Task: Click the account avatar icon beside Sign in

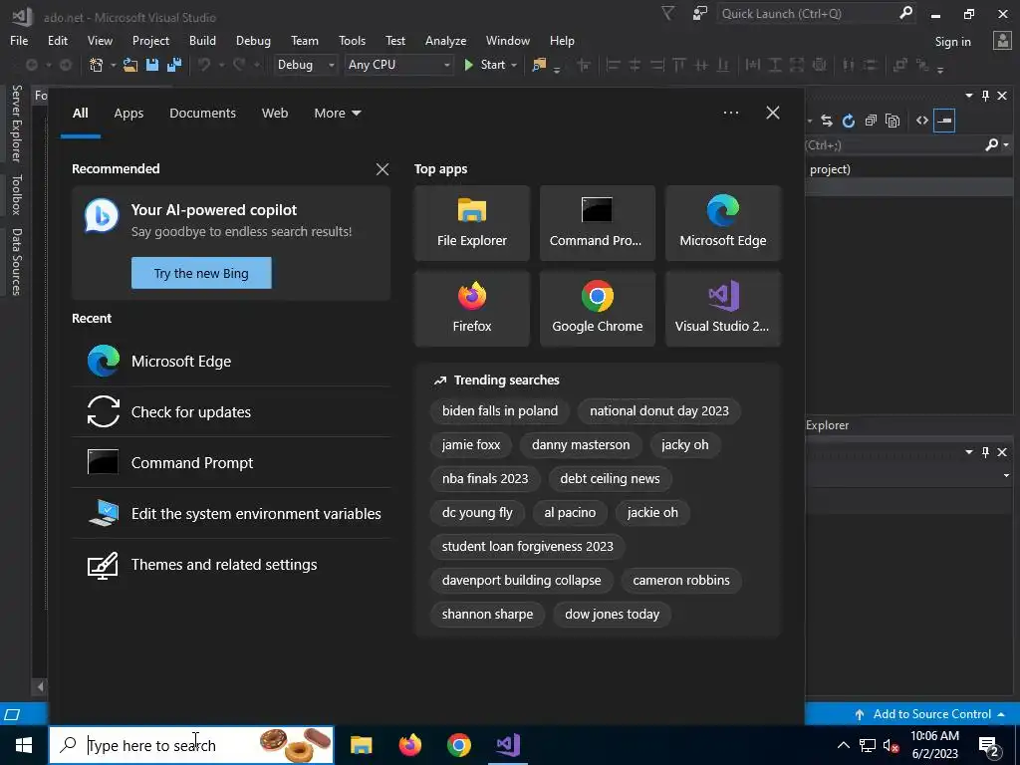Action: pyautogui.click(x=1002, y=41)
